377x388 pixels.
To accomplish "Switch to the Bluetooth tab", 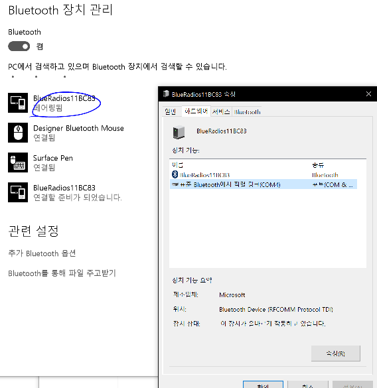I will 247,112.
